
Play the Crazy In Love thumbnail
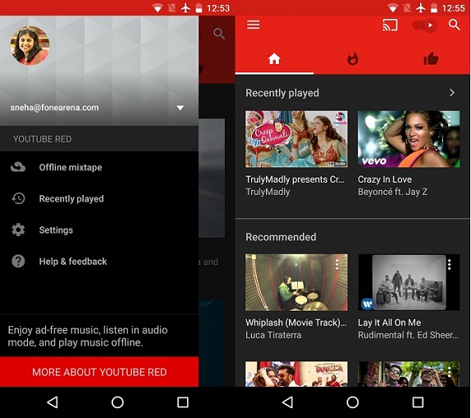(x=409, y=139)
